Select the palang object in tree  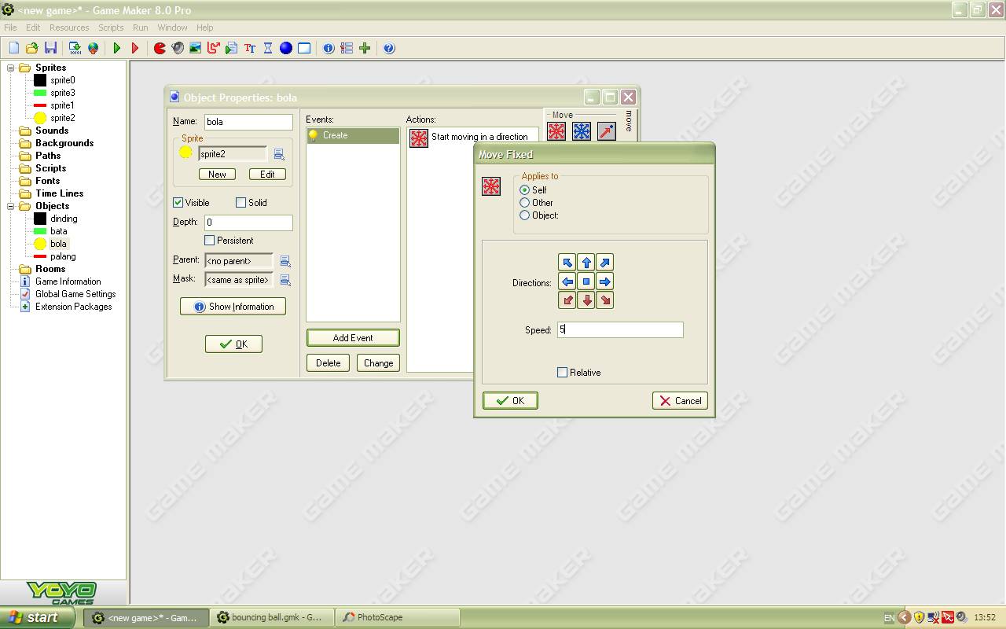pyautogui.click(x=63, y=256)
